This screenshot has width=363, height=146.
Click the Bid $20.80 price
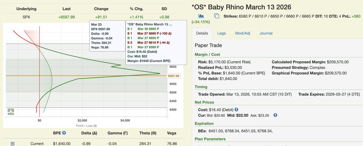coord(216,115)
